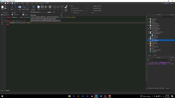Image resolution: width=175 pixels, height=98 pixels.
Task: Select ServerStorage in the Explorer
Action: point(155,37)
